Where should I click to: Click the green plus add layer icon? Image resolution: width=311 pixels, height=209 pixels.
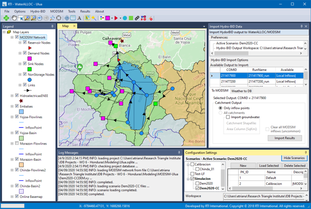pos(7,18)
